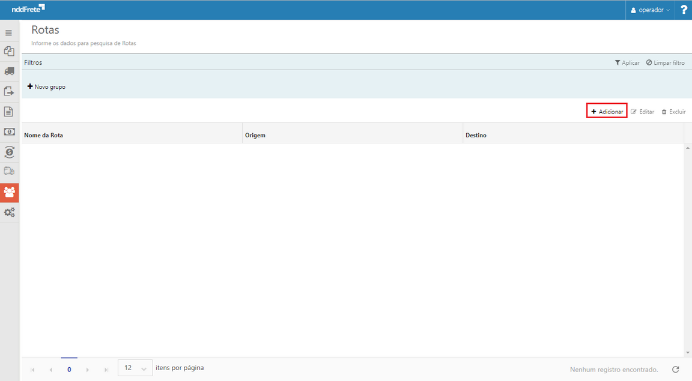The image size is (692, 381).
Task: Select the highlighted people group sidebar icon
Action: [x=9, y=193]
